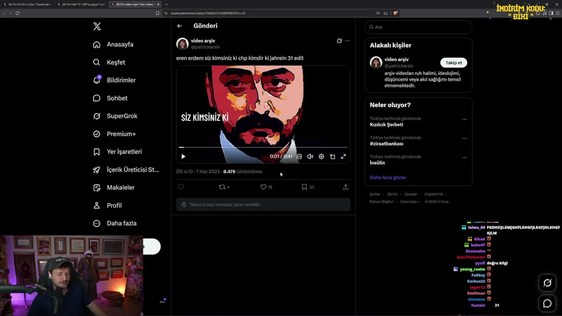Open the browser hamburger menu
This screenshot has height=316, width=562.
558,13
